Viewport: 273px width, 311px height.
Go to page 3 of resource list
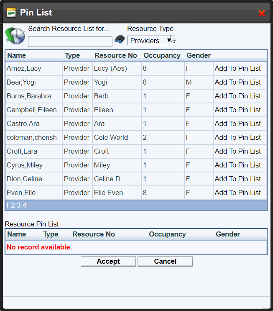click(x=19, y=205)
